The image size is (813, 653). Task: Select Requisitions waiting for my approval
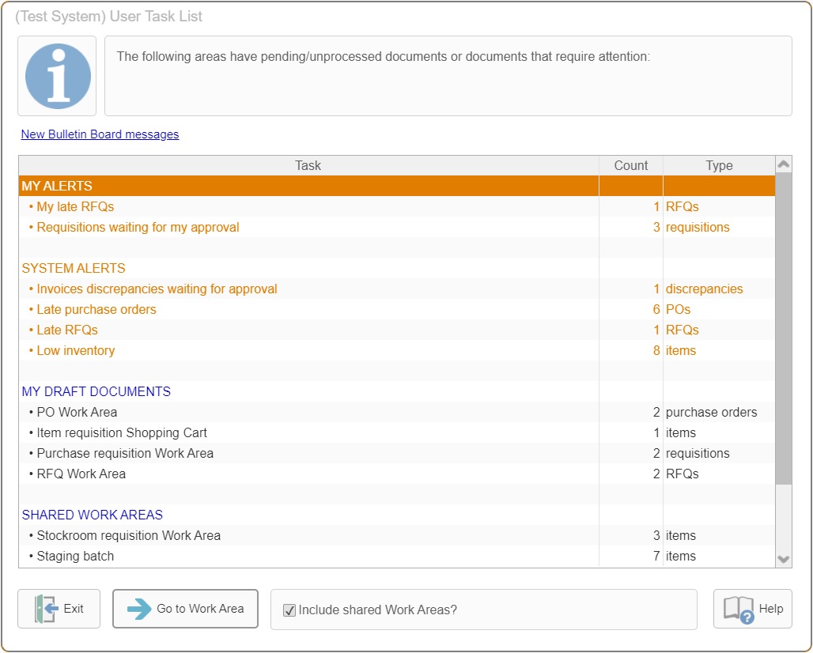pyautogui.click(x=138, y=227)
